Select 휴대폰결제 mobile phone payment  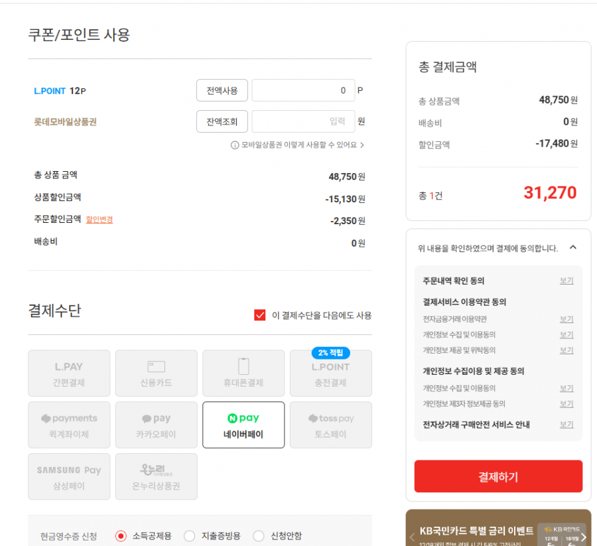tap(243, 374)
